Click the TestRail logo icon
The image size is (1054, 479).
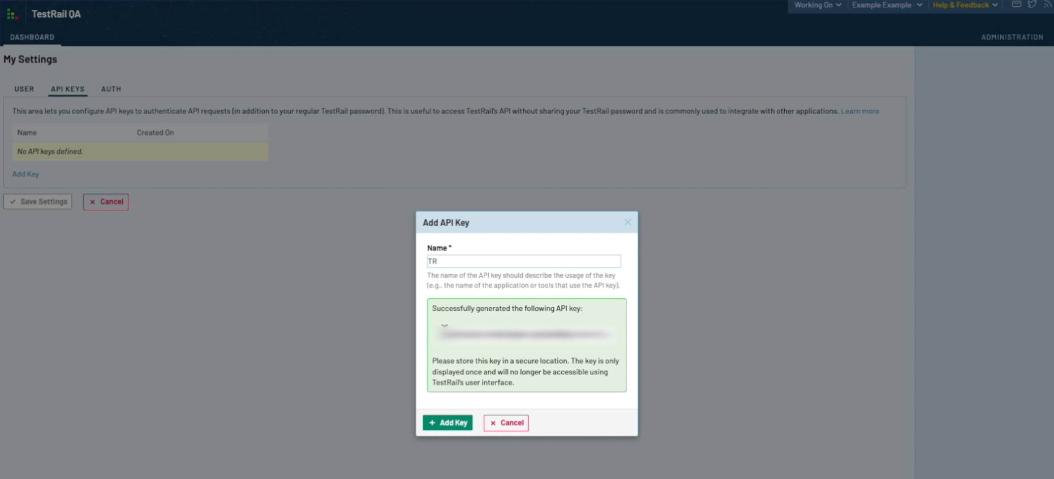[12, 14]
